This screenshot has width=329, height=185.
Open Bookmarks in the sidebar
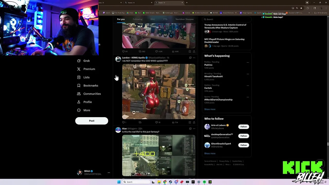(88, 86)
